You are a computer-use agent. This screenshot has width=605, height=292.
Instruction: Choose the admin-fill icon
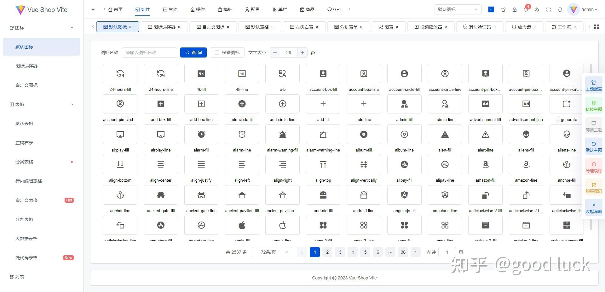pos(404,104)
